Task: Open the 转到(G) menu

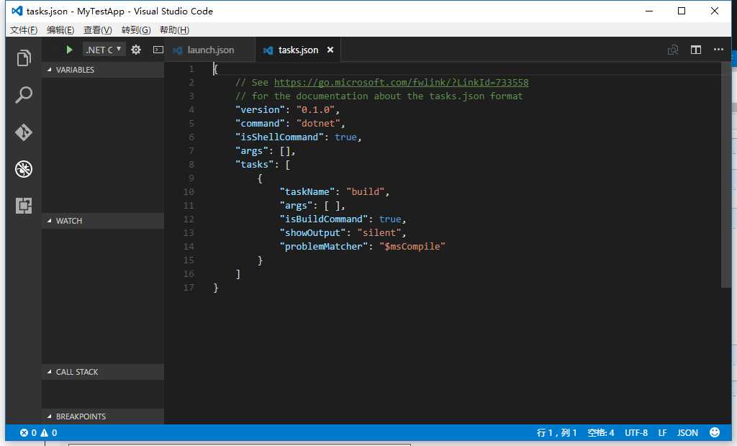Action: click(136, 30)
